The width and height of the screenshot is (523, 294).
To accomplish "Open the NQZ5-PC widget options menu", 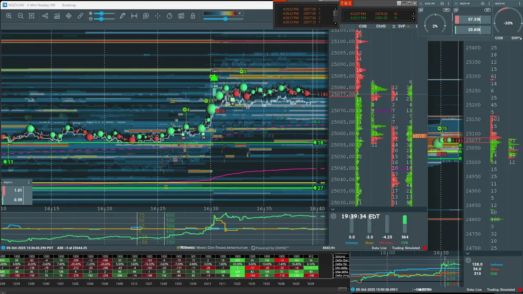I will [519, 4].
